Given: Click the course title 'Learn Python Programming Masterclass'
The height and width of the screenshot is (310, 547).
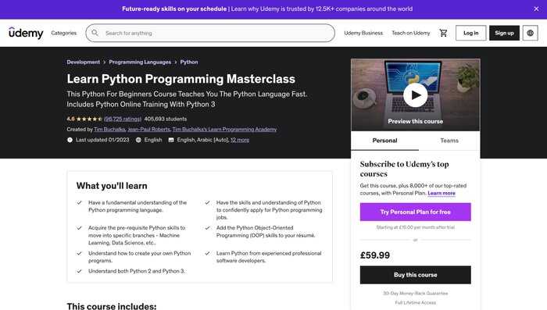Looking at the screenshot, I should click(x=181, y=79).
